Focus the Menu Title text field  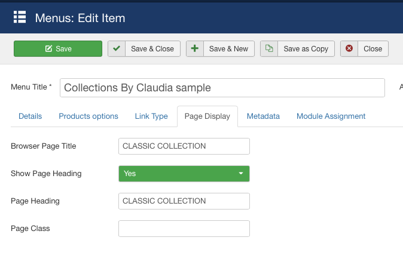click(x=222, y=88)
